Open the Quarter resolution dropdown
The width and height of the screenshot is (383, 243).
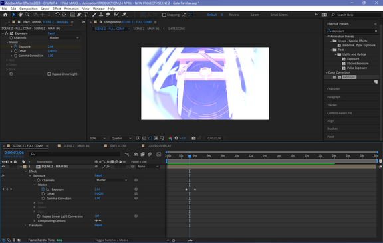[121, 138]
